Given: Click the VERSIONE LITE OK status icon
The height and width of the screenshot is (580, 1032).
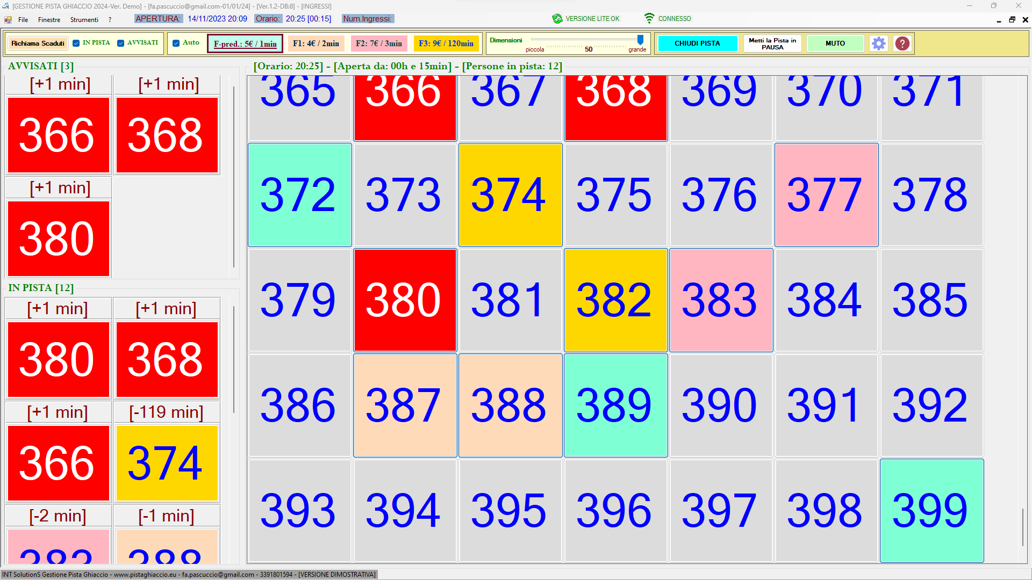Looking at the screenshot, I should click(x=557, y=18).
